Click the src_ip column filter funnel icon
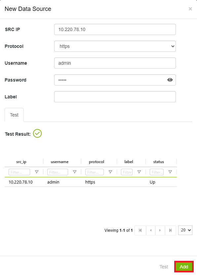Viewport: 197px width, 276px height. (x=37, y=172)
